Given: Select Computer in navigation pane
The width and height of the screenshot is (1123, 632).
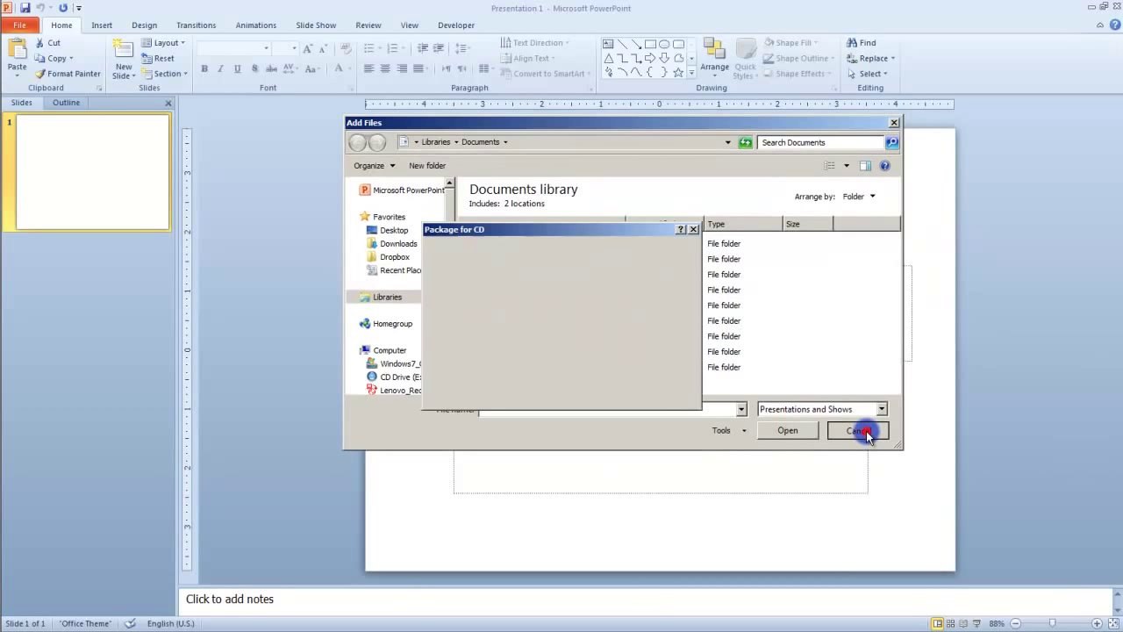Looking at the screenshot, I should 383,350.
